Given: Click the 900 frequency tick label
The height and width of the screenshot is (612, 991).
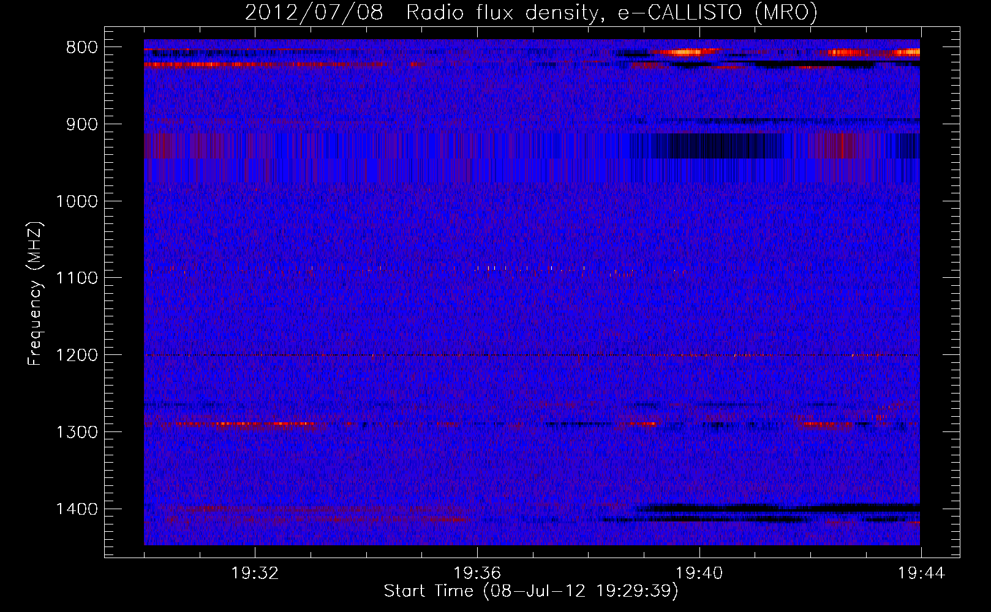Looking at the screenshot, I should pos(82,125).
